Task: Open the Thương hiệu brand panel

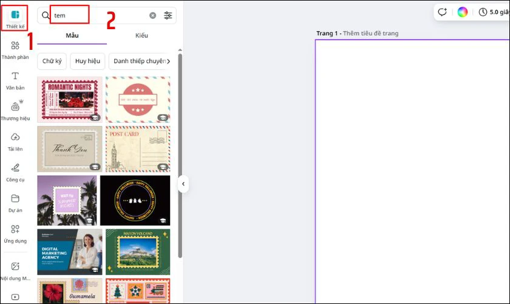Action: tap(15, 111)
